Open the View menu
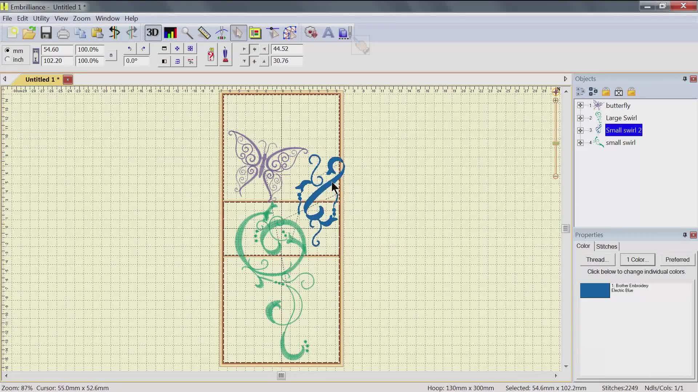698x392 pixels. 61,18
